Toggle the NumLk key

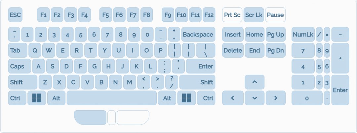(x=303, y=35)
